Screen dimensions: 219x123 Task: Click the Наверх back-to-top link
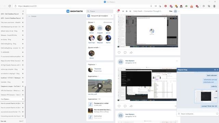(33, 16)
